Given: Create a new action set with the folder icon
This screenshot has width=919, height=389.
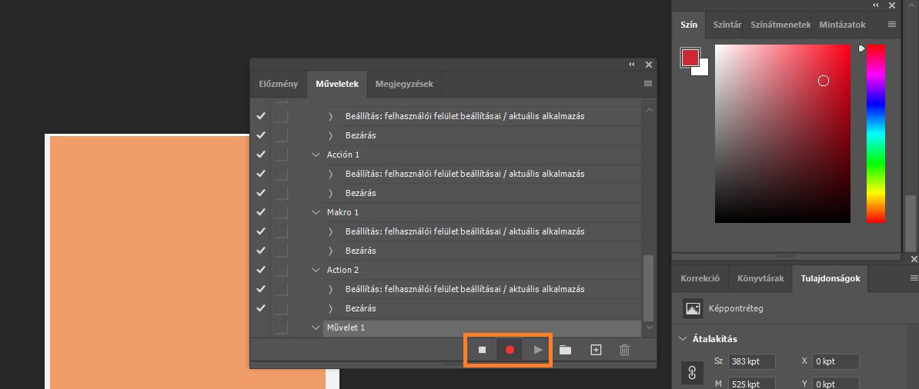Looking at the screenshot, I should [565, 350].
